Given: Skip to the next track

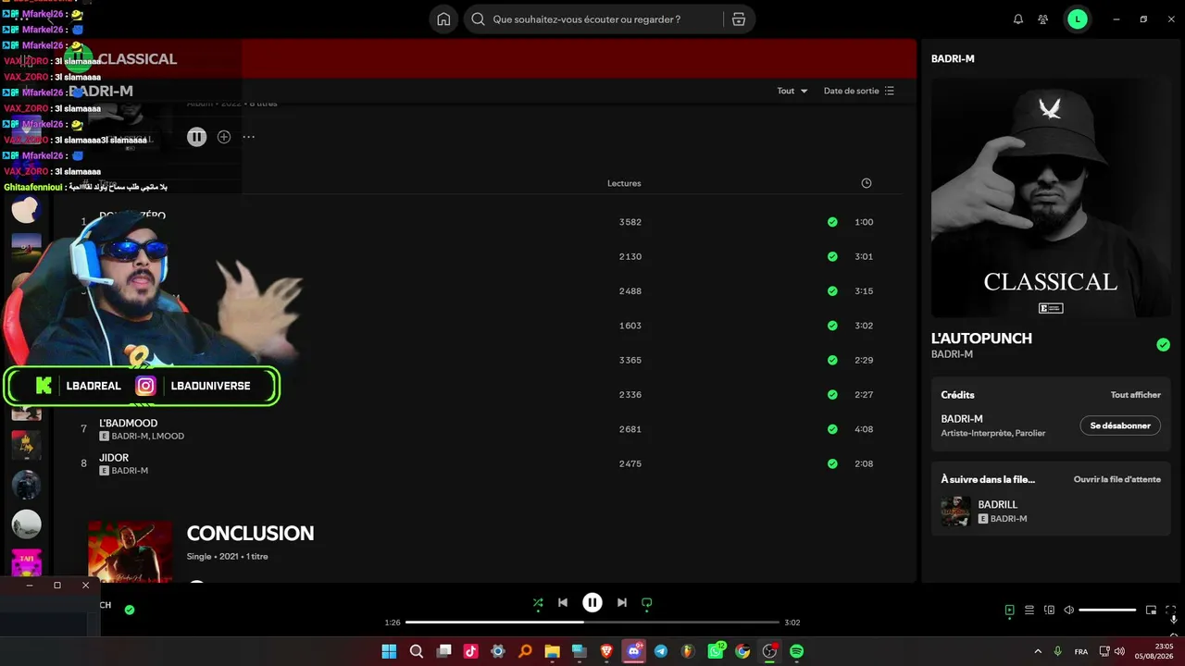Looking at the screenshot, I should (622, 603).
